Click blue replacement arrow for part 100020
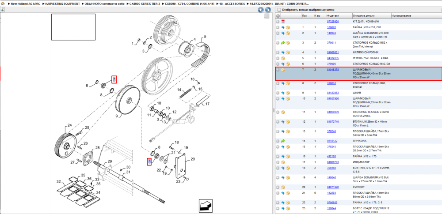442x214 pixels. coord(283,28)
